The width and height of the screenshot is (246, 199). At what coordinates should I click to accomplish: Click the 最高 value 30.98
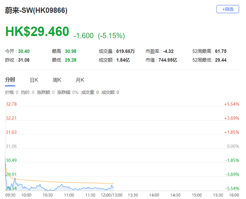click(x=71, y=51)
